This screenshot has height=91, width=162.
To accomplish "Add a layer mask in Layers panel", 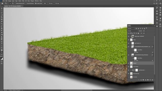I will (143, 80).
